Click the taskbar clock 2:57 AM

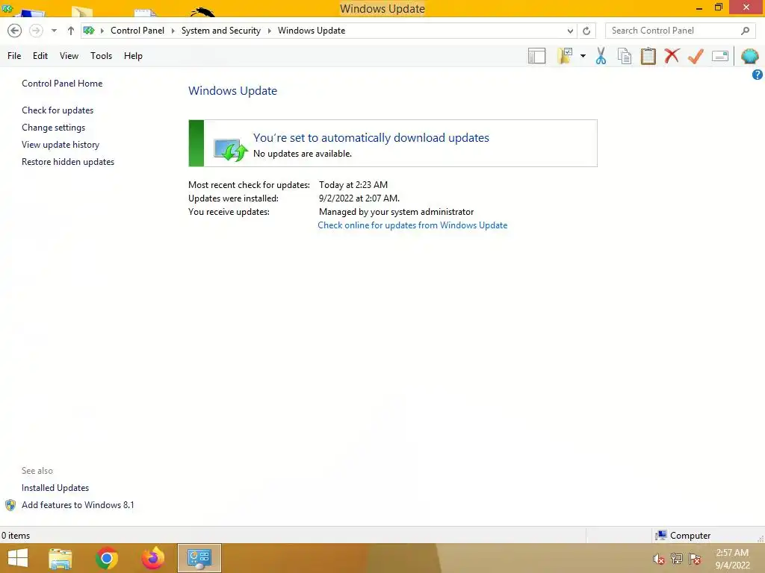[x=732, y=553]
